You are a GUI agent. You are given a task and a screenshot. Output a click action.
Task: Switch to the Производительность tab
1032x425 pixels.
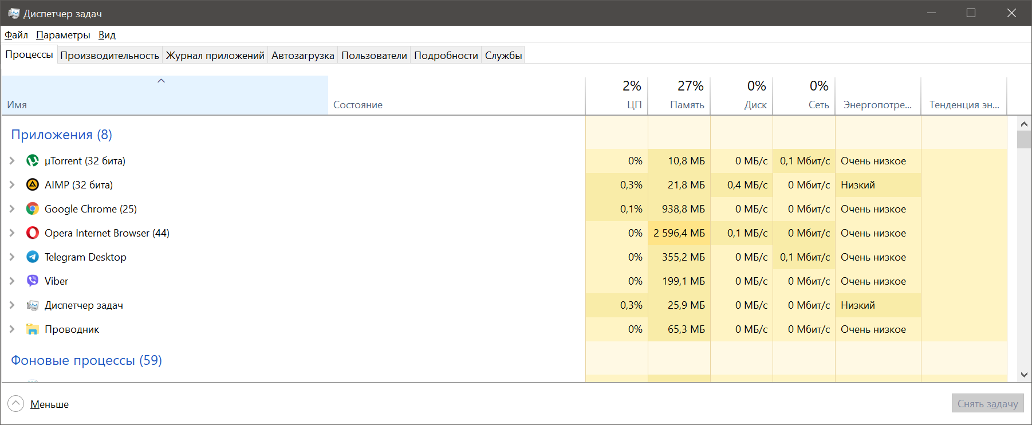pyautogui.click(x=109, y=56)
